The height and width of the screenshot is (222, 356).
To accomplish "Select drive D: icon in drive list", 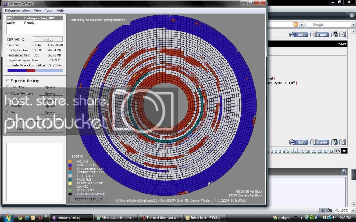I will tap(9, 23).
